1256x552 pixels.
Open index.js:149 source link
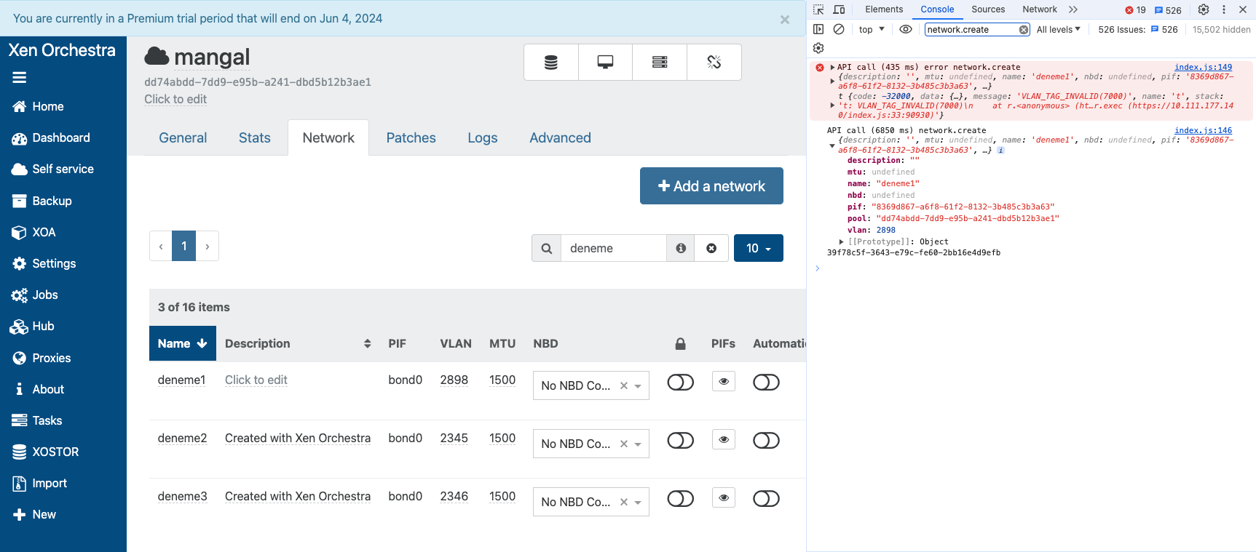tap(1203, 67)
